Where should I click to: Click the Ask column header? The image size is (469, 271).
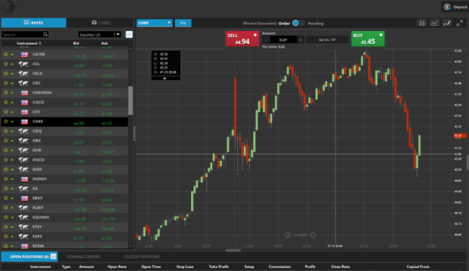(105, 43)
